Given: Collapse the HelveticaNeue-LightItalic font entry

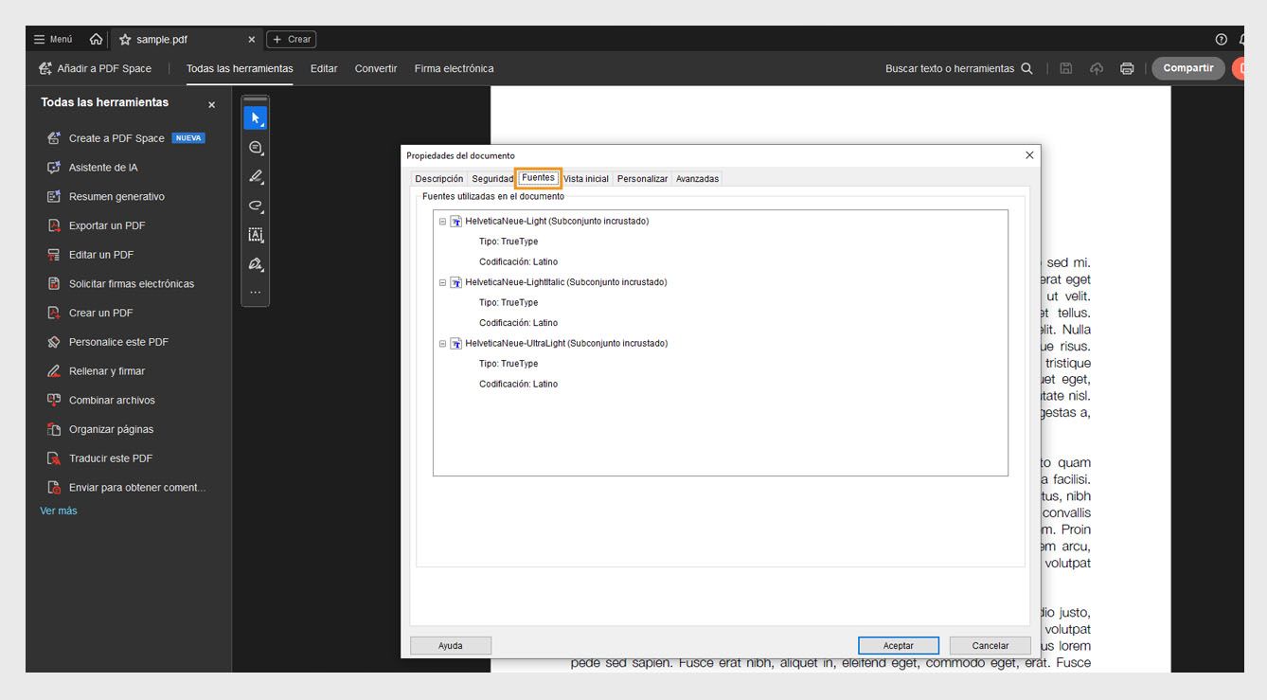Looking at the screenshot, I should pyautogui.click(x=442, y=282).
